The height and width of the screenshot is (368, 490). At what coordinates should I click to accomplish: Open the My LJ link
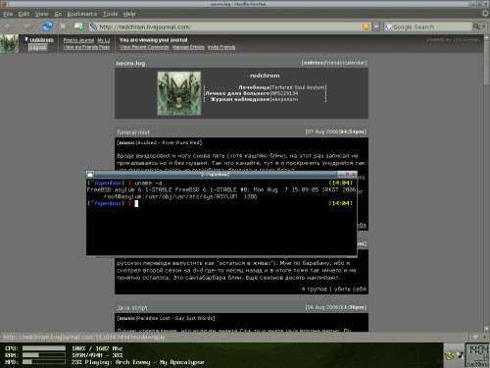(104, 40)
